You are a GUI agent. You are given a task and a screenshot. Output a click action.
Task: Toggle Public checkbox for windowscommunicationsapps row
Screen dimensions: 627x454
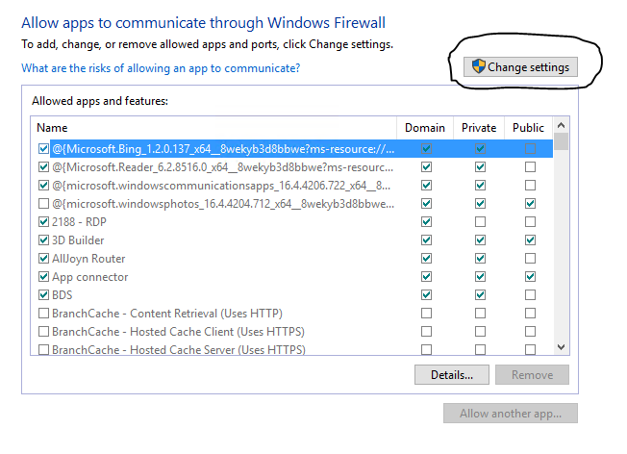pos(530,186)
